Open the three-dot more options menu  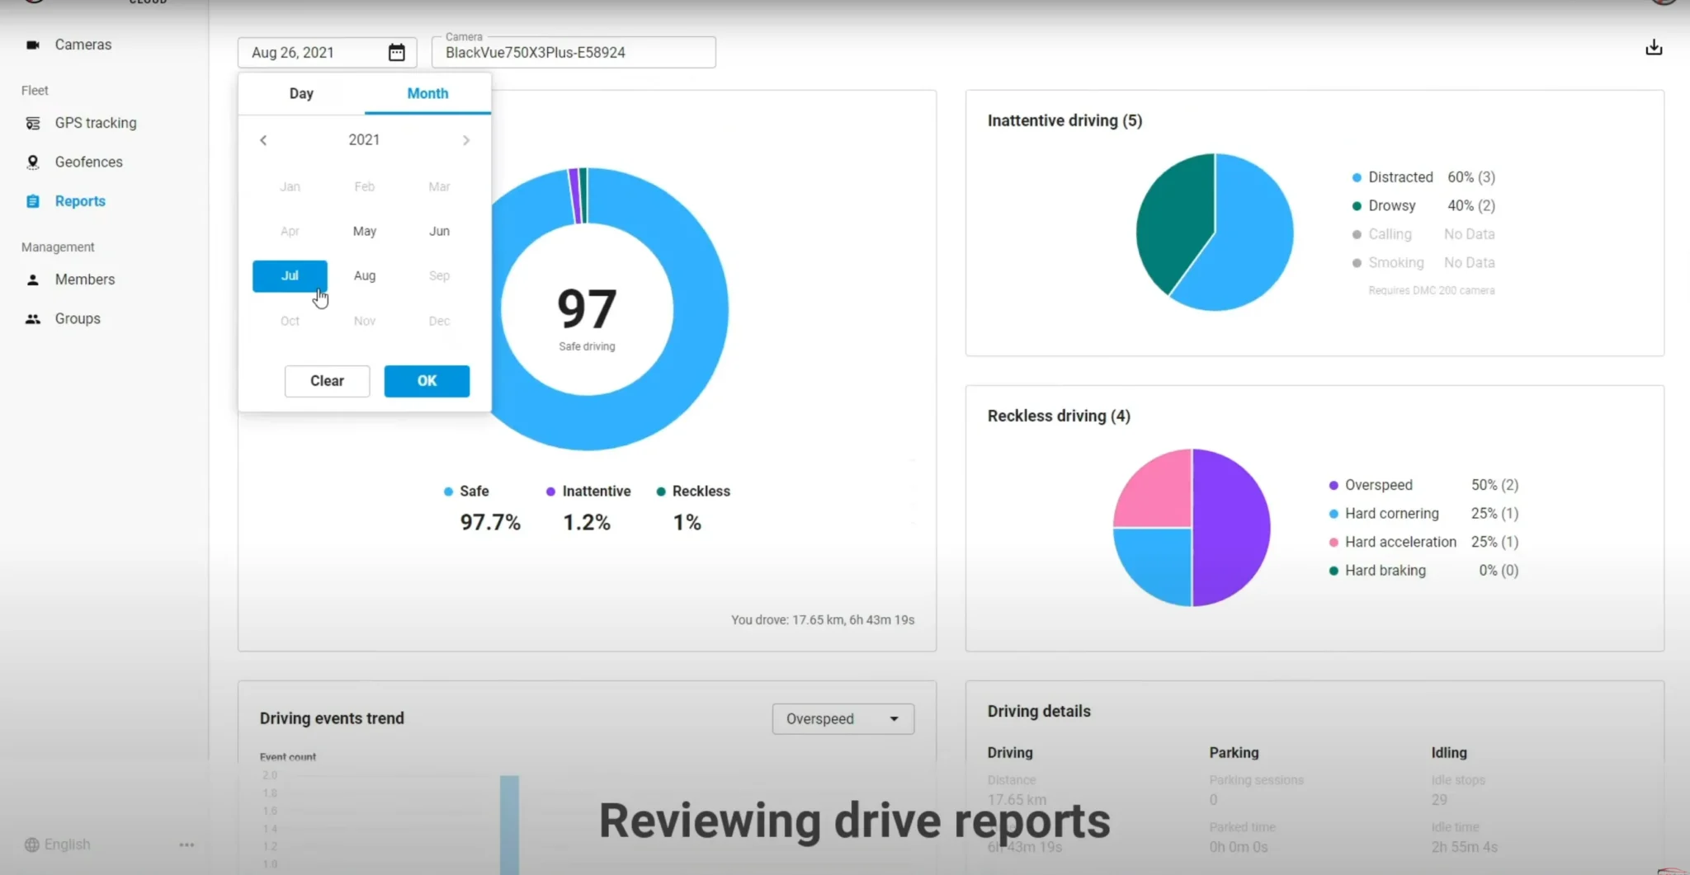(x=186, y=844)
